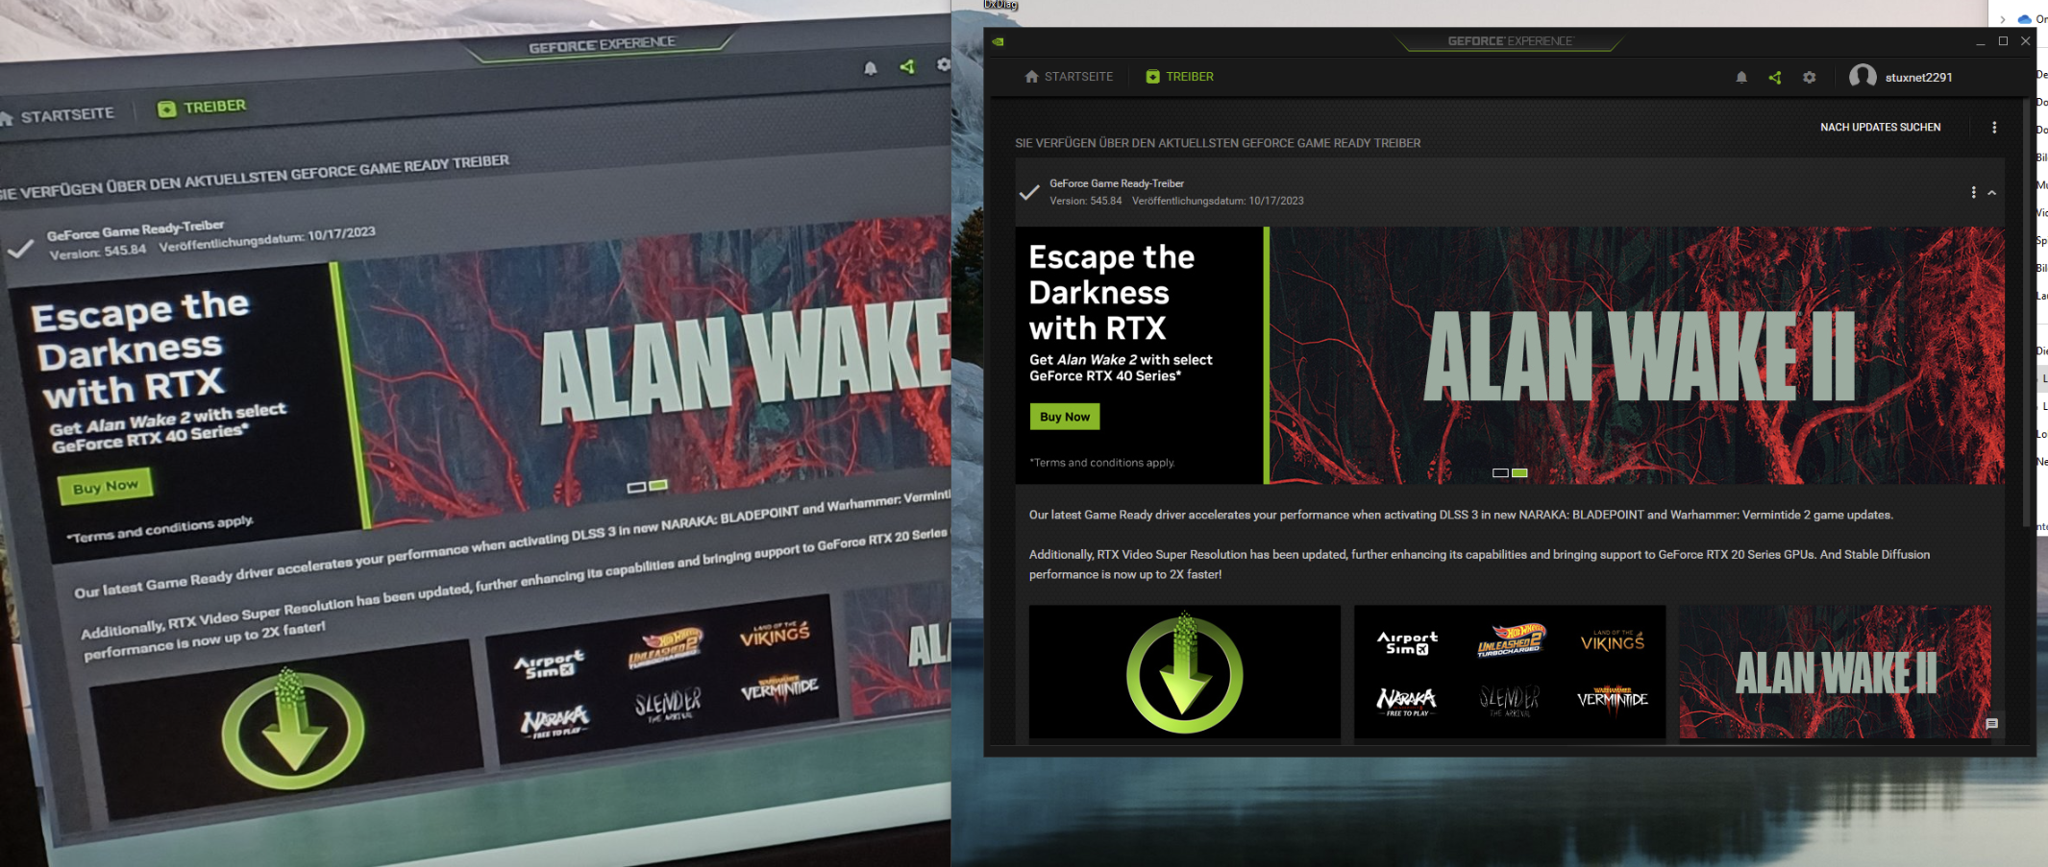Open settings gear in right GeForce window
The height and width of the screenshot is (867, 2048).
[x=1810, y=77]
